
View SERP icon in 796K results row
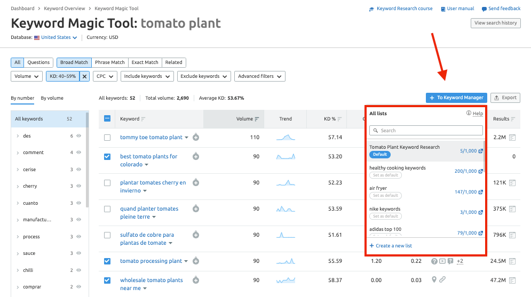click(x=512, y=235)
